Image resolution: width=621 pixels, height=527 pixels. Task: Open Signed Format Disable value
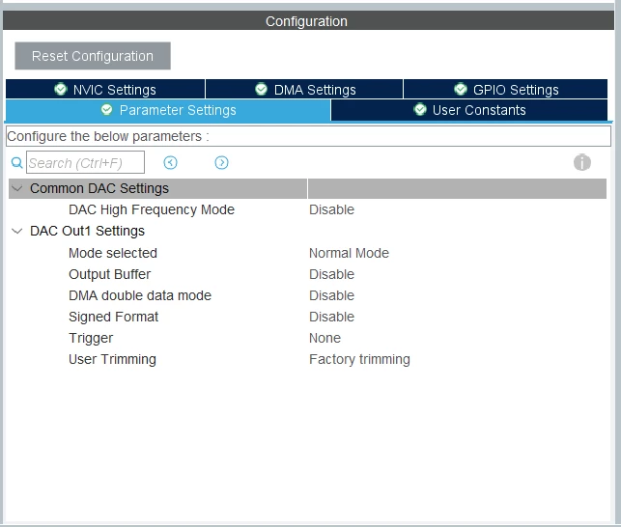click(x=331, y=317)
